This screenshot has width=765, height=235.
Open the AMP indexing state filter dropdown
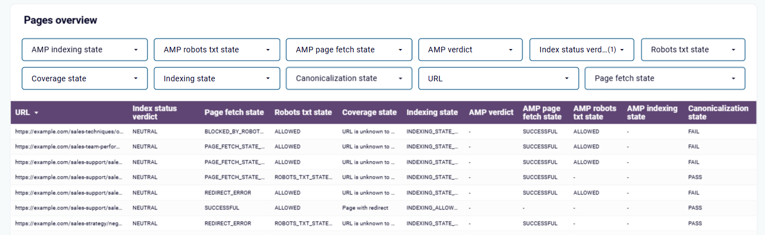(84, 50)
